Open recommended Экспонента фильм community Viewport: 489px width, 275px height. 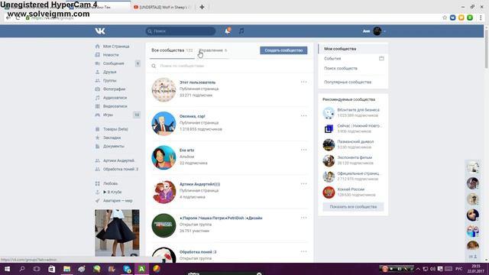click(x=355, y=158)
